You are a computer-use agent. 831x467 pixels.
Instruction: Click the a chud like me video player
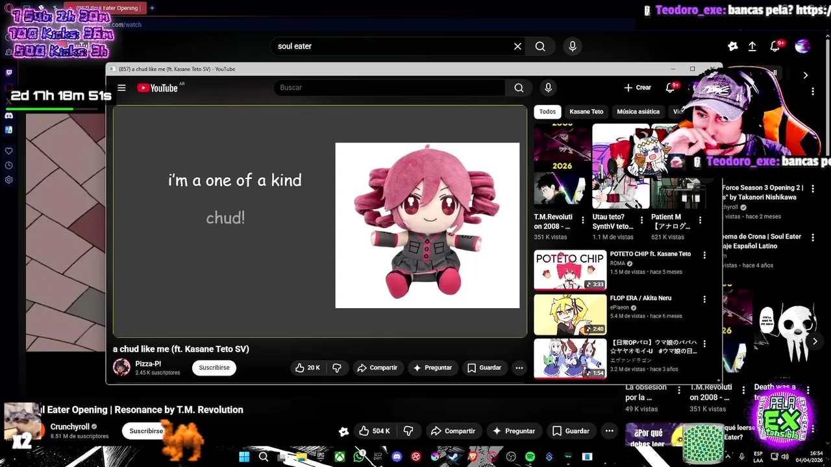320,222
